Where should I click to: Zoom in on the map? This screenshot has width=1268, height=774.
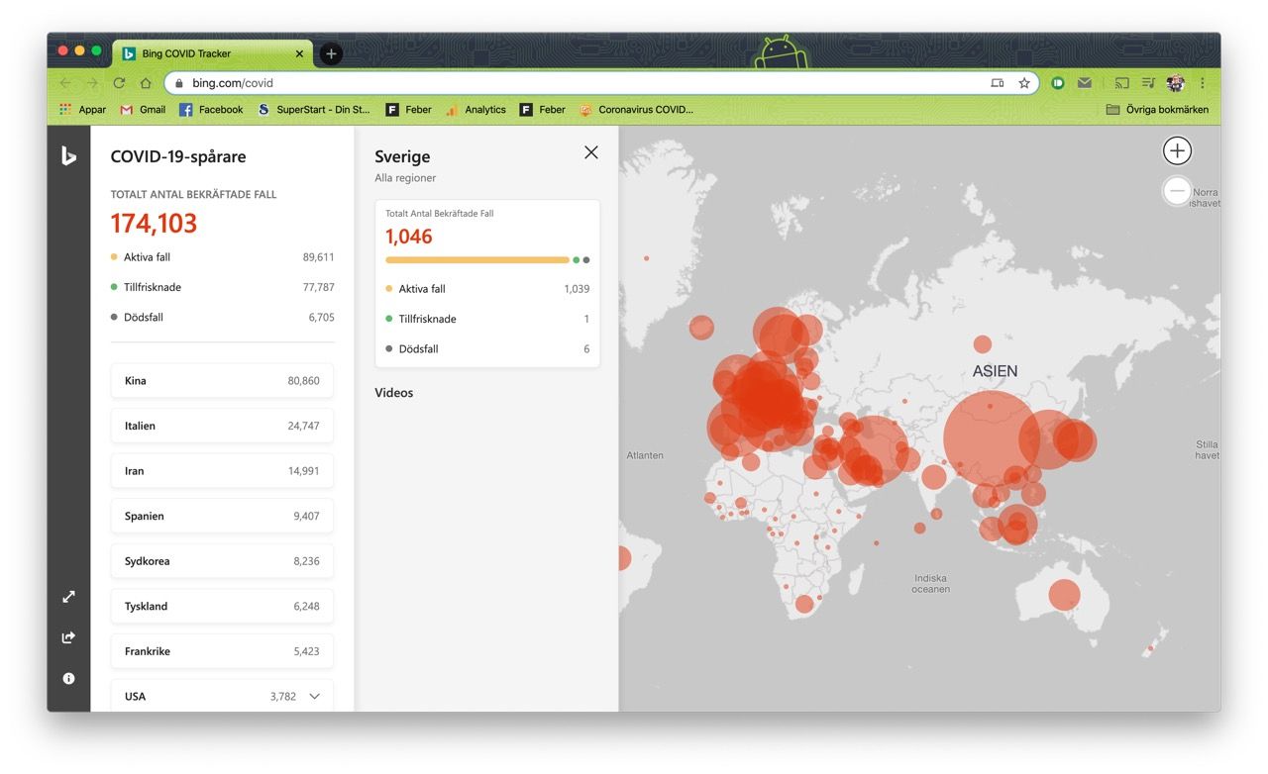[x=1176, y=151]
